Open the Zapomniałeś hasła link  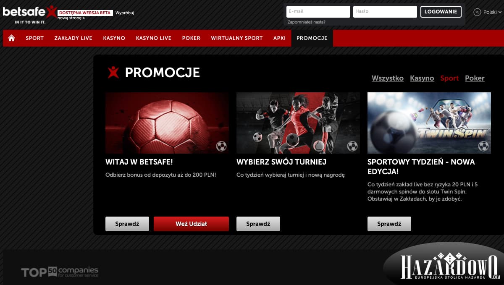(307, 22)
